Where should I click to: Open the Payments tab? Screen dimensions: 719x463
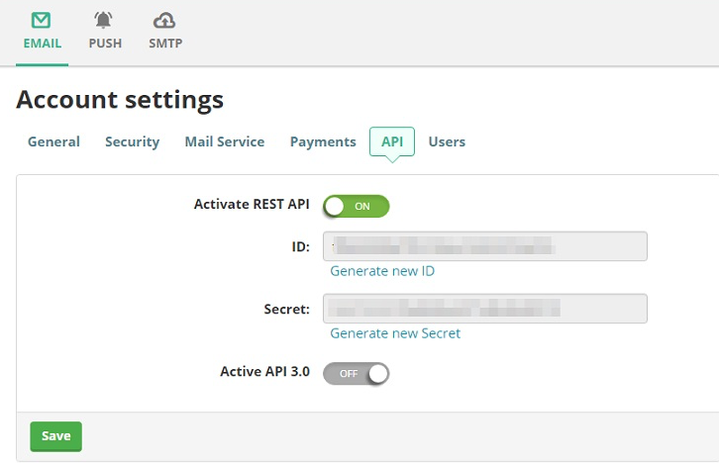pyautogui.click(x=323, y=141)
